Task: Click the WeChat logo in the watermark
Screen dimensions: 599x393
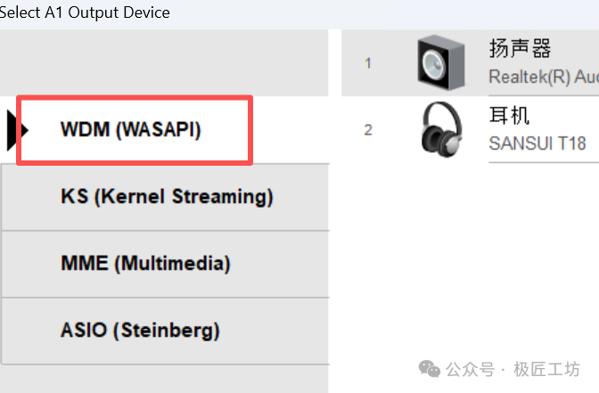Action: tap(429, 369)
